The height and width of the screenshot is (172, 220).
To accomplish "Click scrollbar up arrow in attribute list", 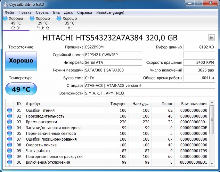I will click(212, 102).
